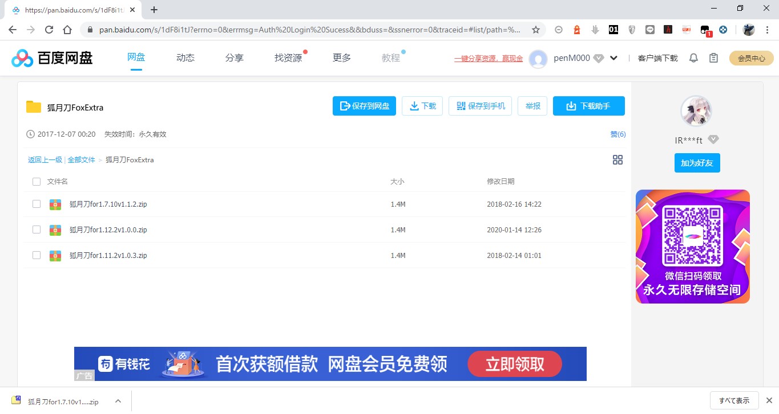Click the address bar URL field
The width and height of the screenshot is (779, 414).
coord(308,30)
